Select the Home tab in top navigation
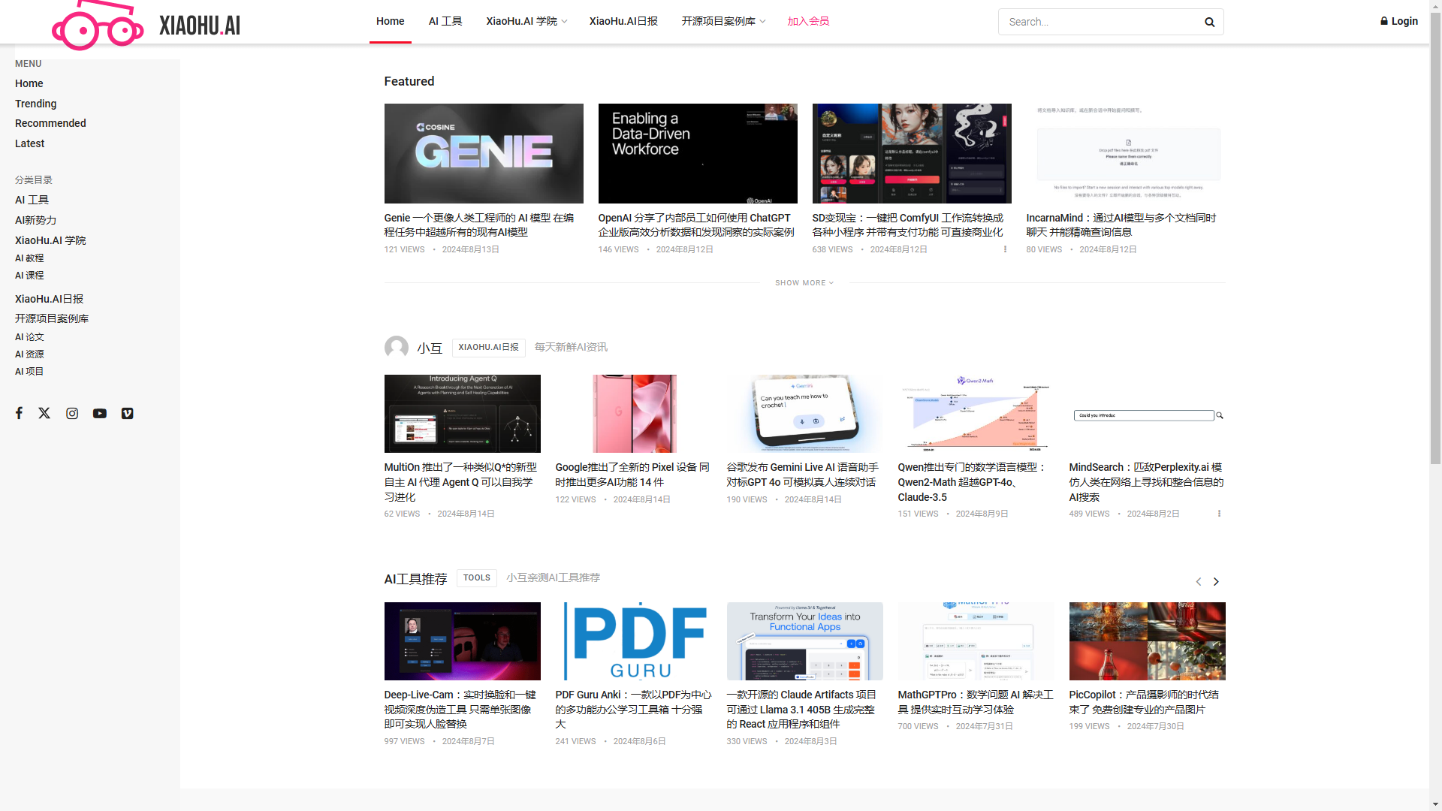The image size is (1442, 811). [391, 21]
